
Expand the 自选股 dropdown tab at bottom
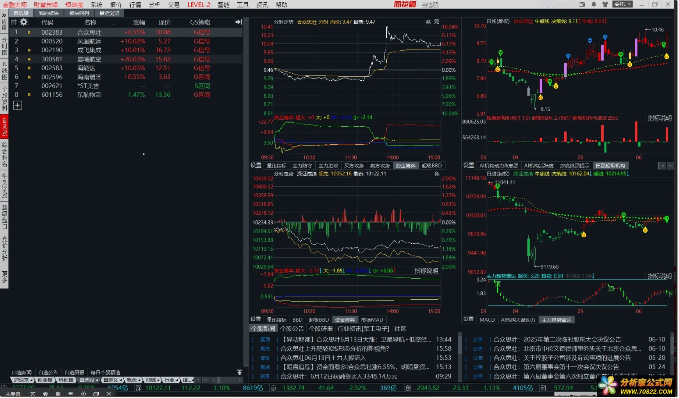pos(89,380)
